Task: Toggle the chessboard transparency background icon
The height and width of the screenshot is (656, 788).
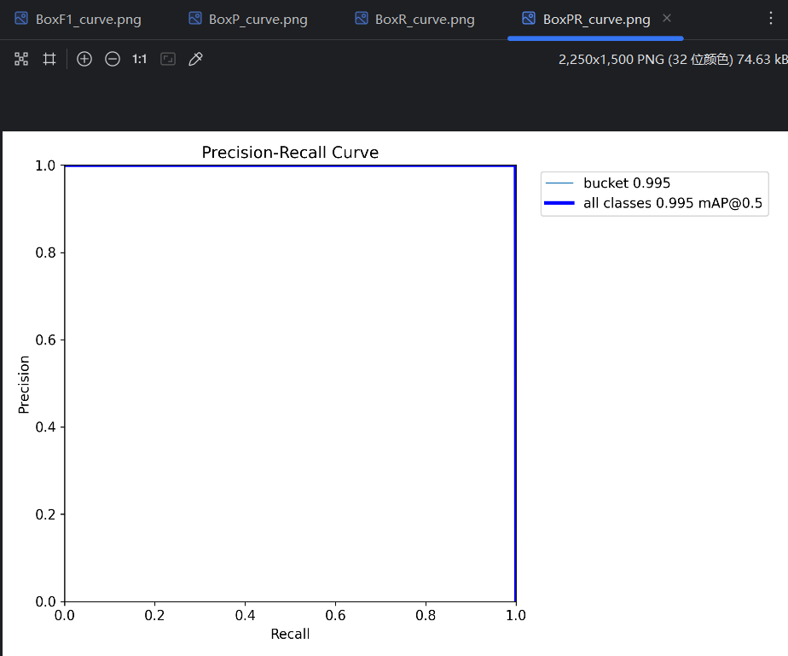Action: (21, 60)
